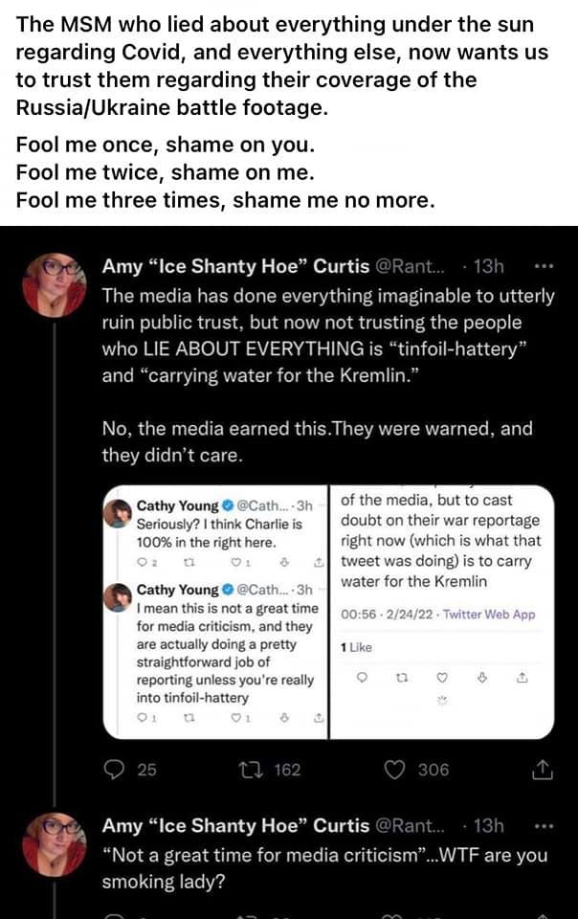Click Amy Curtis's avatar on first tweet

tap(53, 284)
